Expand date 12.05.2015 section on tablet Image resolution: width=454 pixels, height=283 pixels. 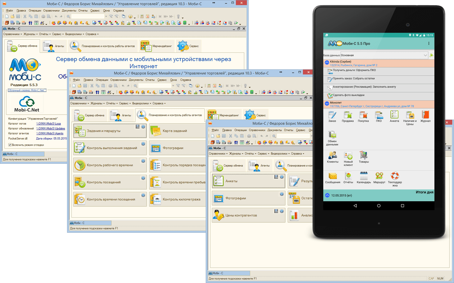(x=327, y=195)
